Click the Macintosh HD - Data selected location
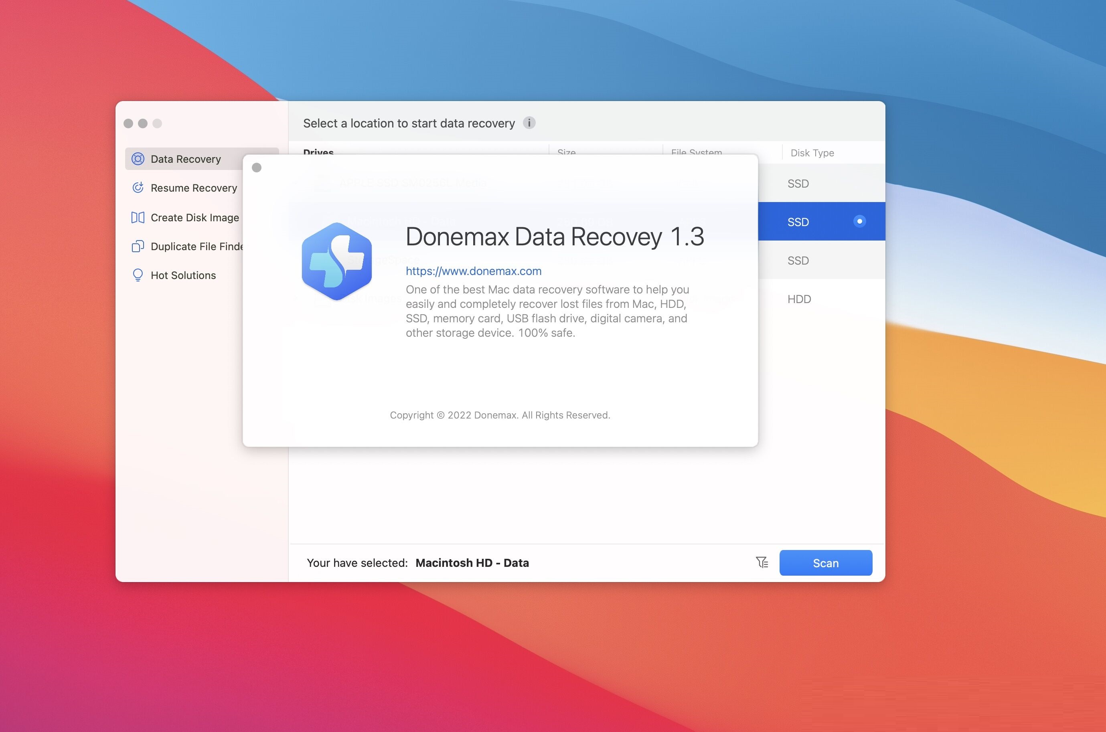 point(473,562)
